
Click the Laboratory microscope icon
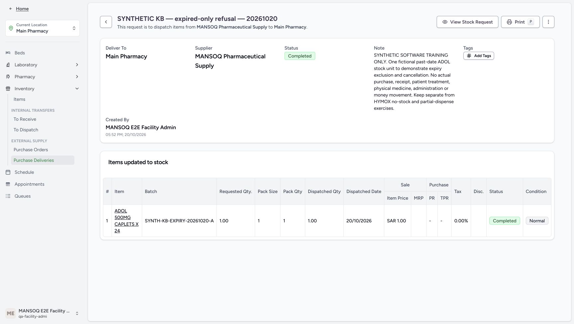8,65
